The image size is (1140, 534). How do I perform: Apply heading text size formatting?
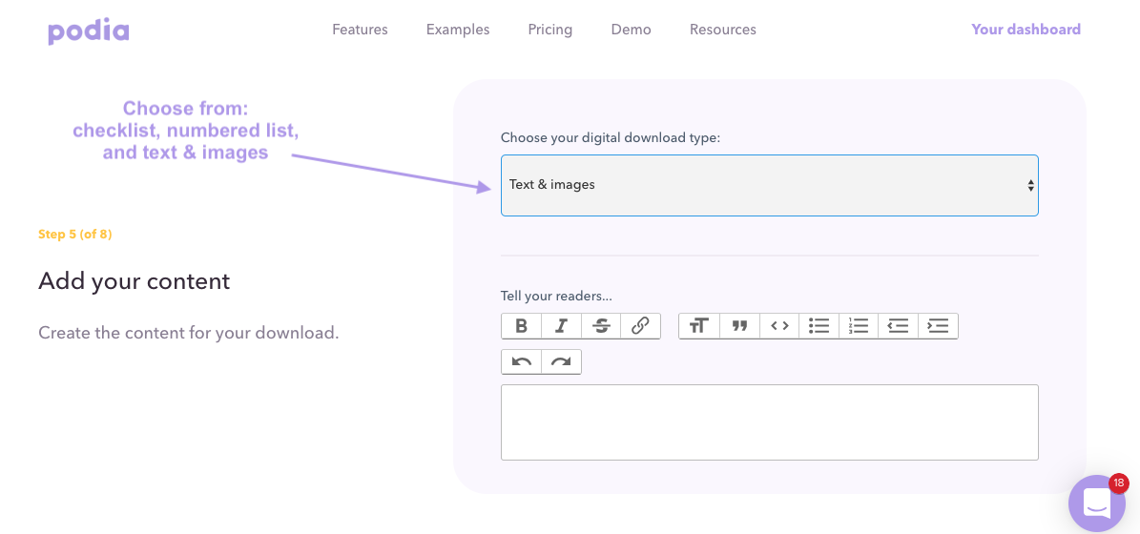tap(699, 326)
